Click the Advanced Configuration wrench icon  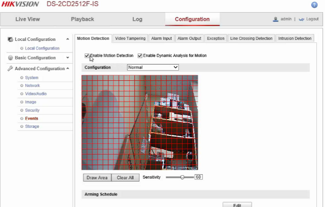point(10,69)
